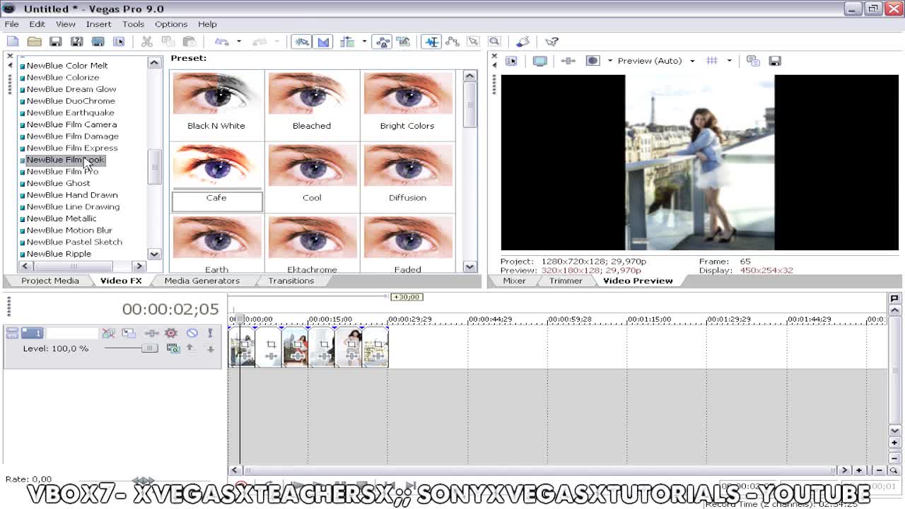905x509 pixels.
Task: Switch to Trimmer tab
Action: (566, 281)
